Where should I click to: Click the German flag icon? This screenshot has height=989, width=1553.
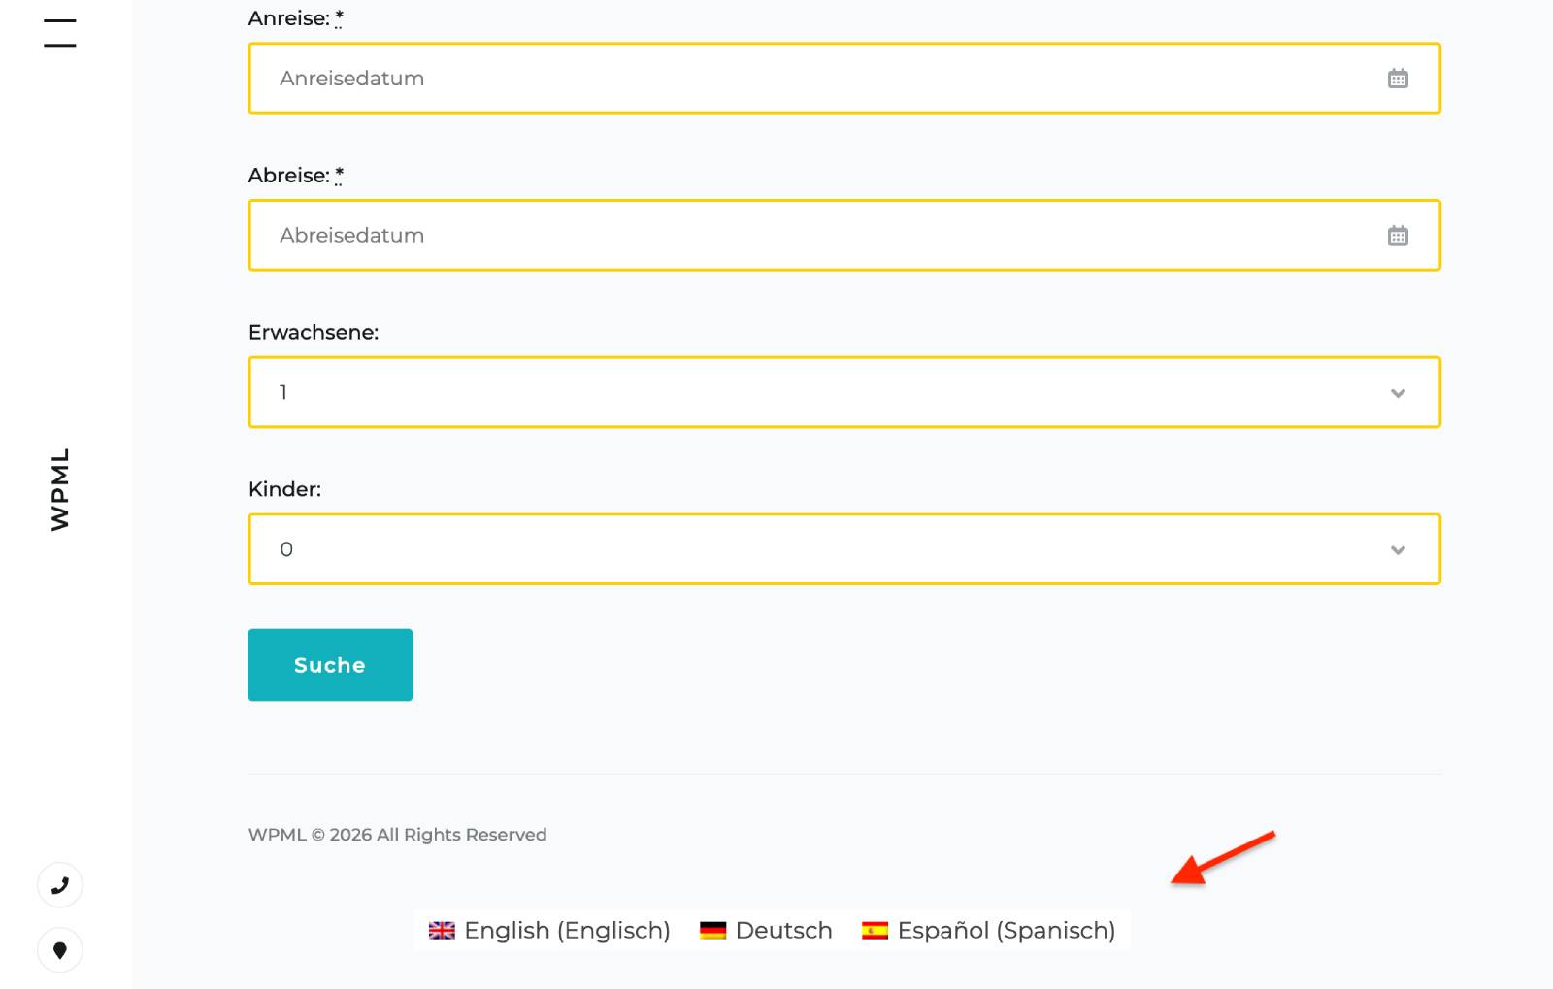[712, 931]
